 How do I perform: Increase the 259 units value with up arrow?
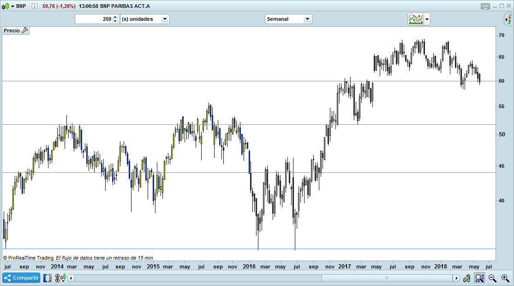[115, 17]
